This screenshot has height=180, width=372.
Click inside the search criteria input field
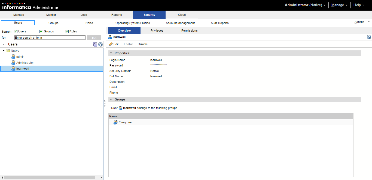tap(50, 37)
